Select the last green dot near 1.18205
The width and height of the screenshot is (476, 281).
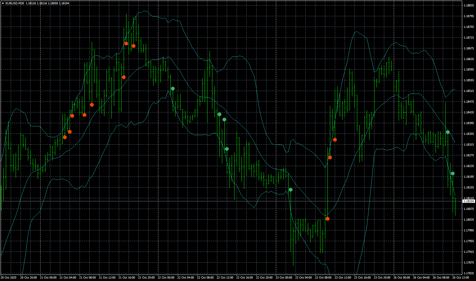[453, 173]
